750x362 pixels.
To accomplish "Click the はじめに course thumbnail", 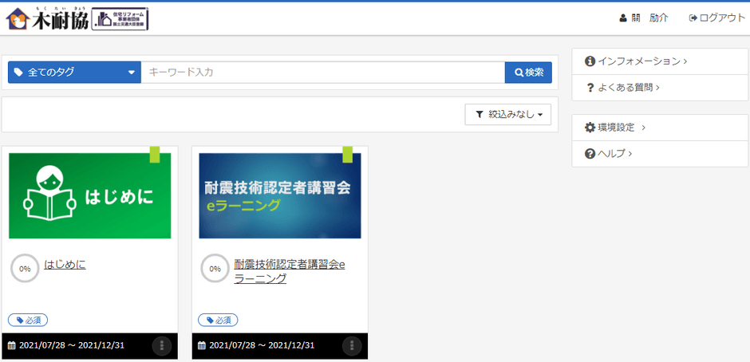I will (x=89, y=196).
